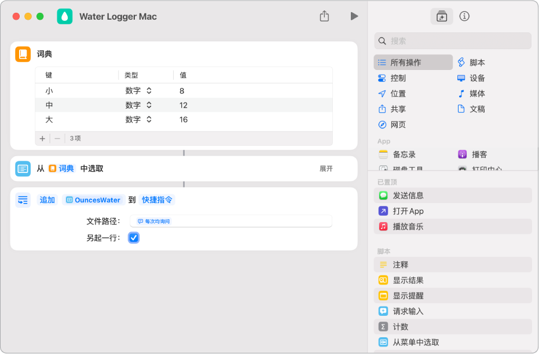Click the orange 词典 action icon
The image size is (539, 354).
pos(23,54)
